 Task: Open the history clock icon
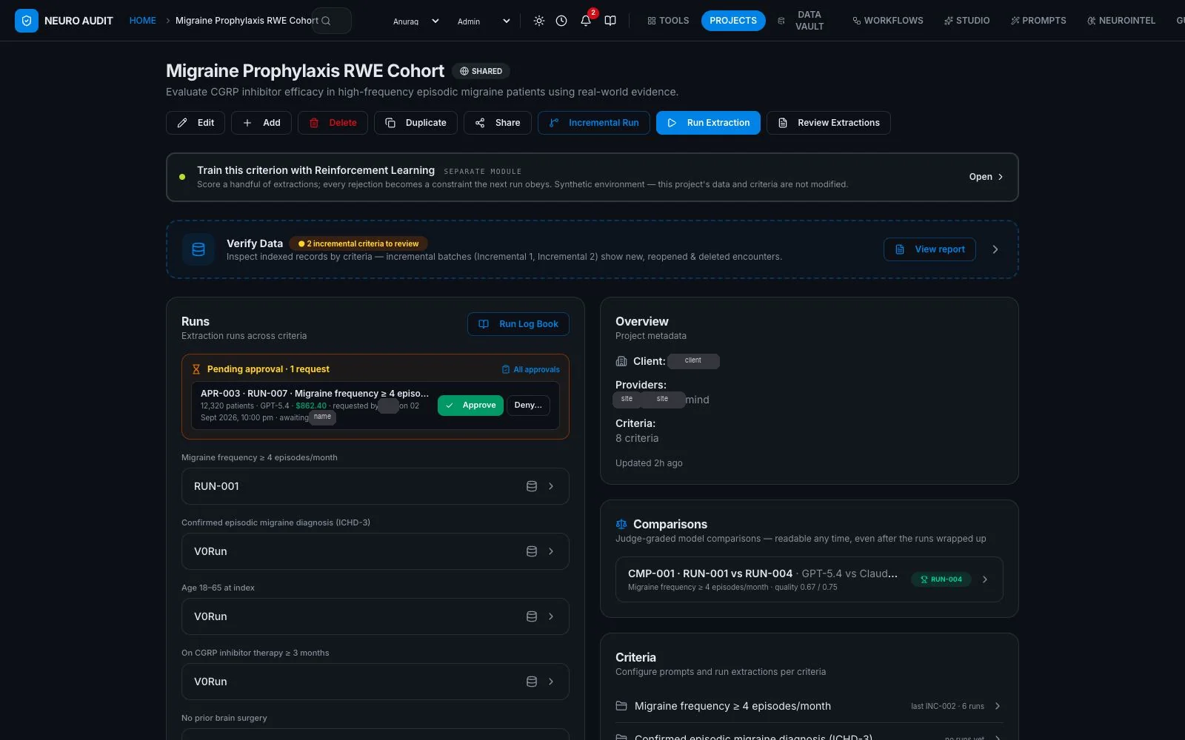pos(561,21)
